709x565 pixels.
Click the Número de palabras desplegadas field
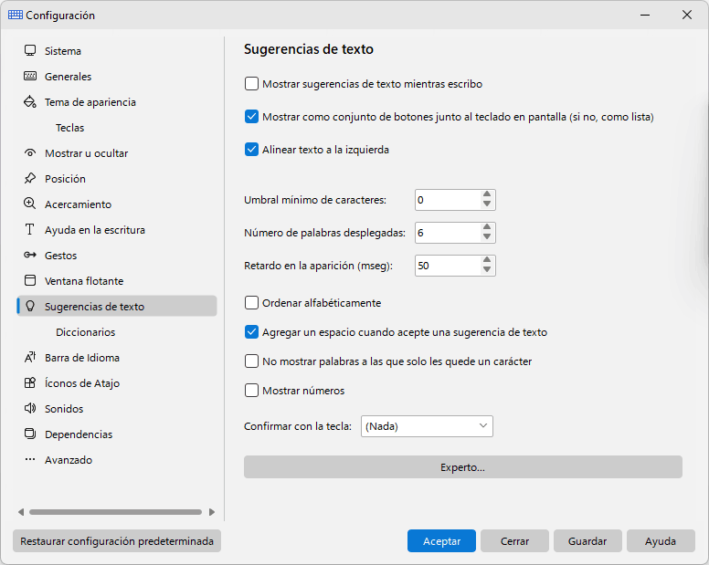pos(448,233)
